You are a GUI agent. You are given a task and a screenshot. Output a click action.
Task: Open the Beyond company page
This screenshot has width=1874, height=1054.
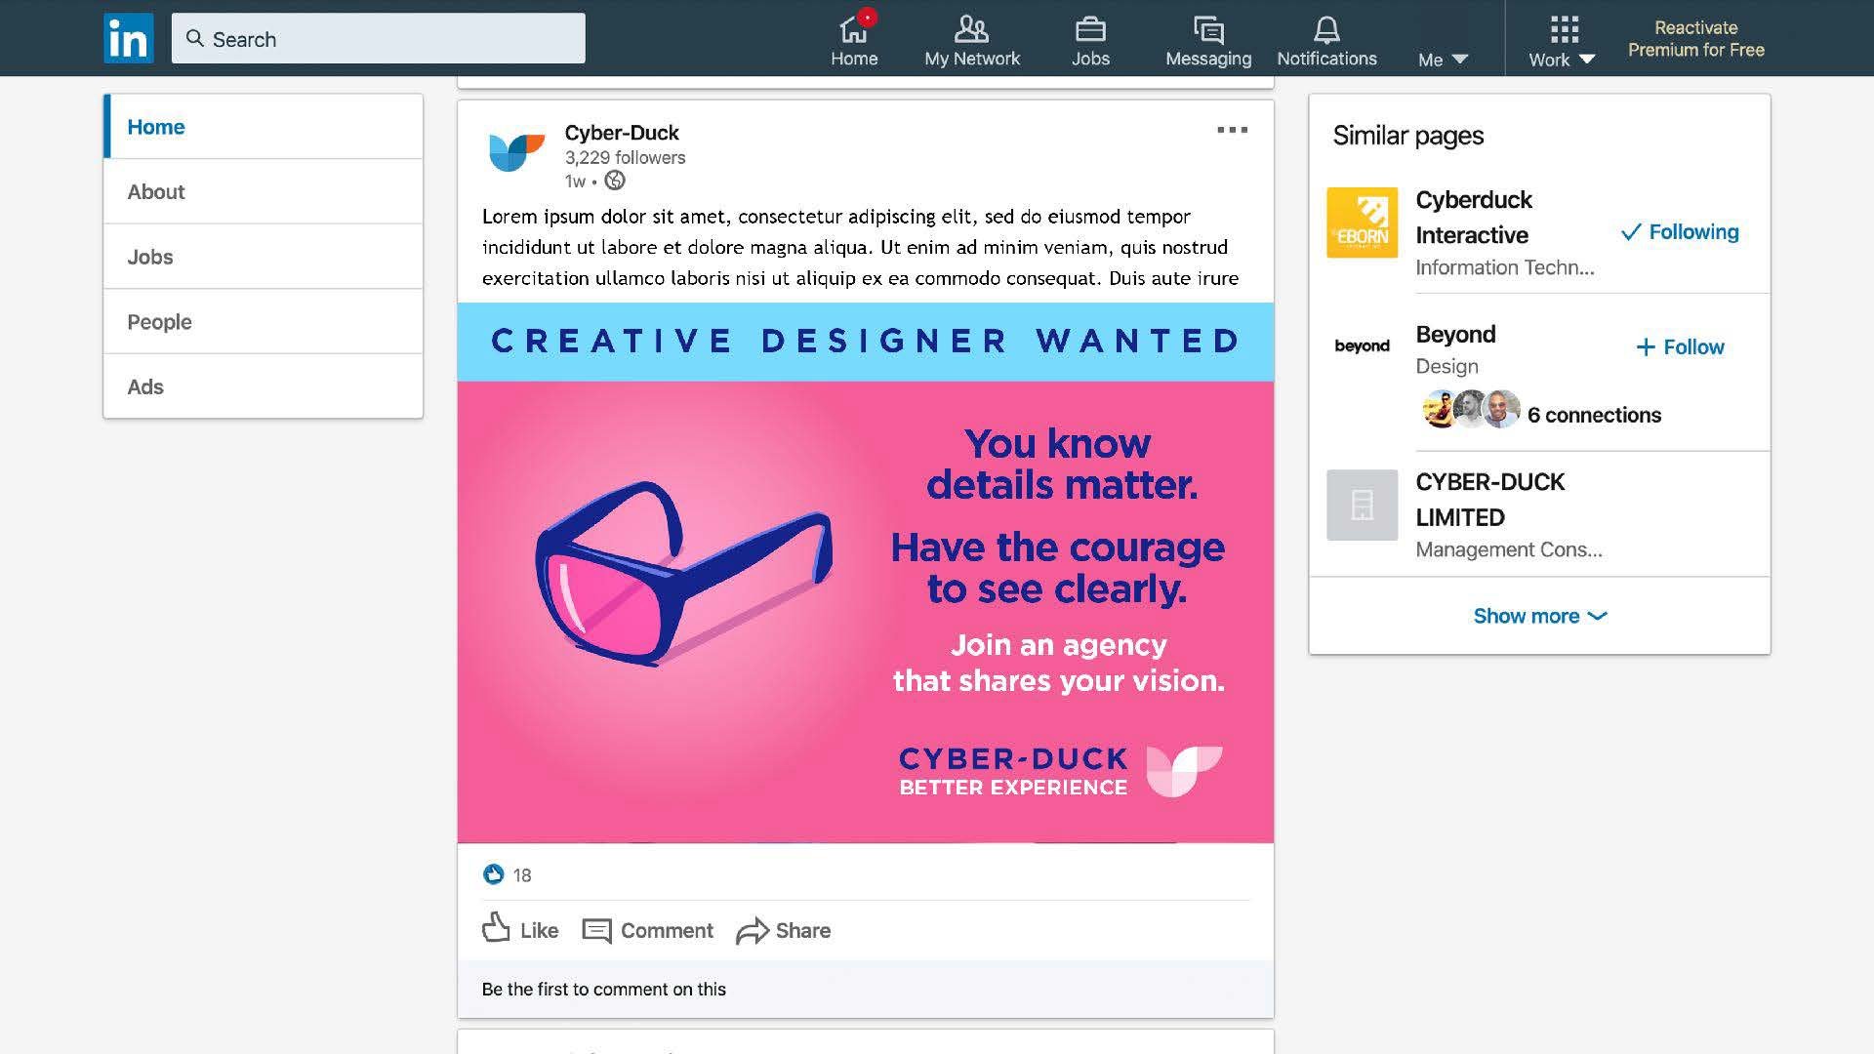[1455, 334]
